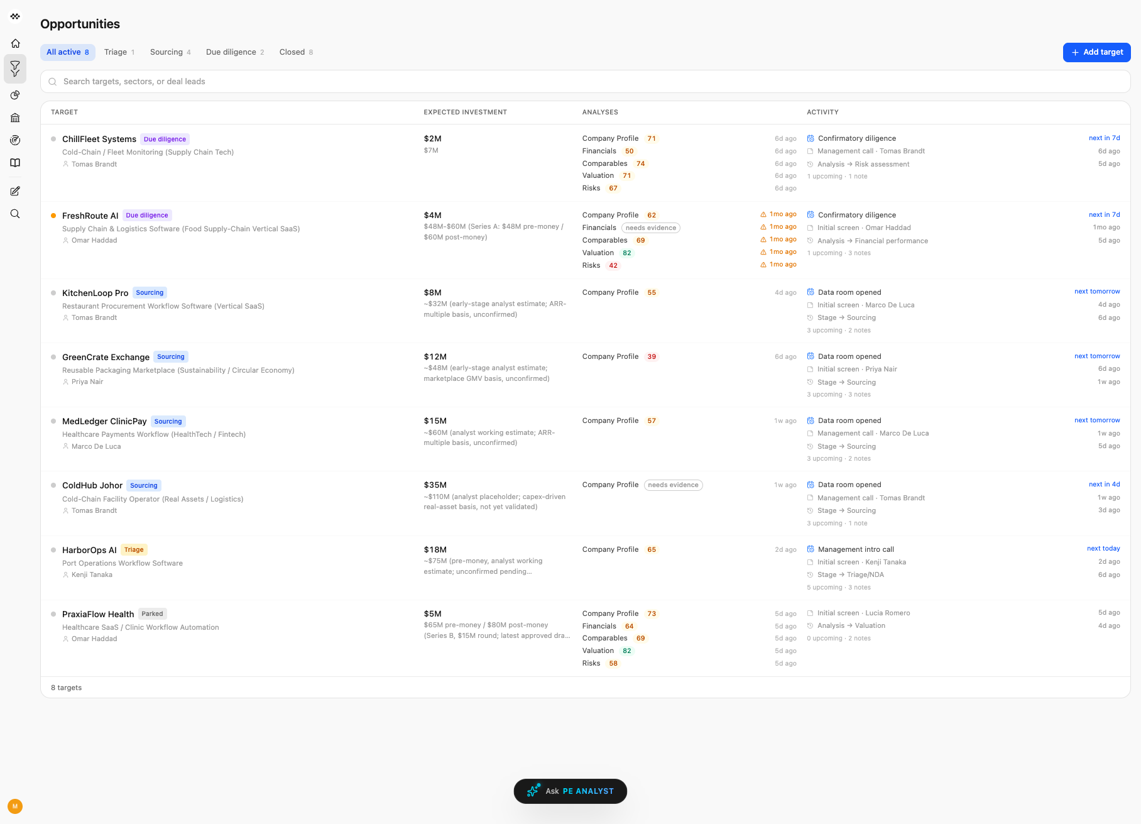This screenshot has width=1141, height=824.
Task: Click 'Stage → Triage/NDA' activity entry
Action: [850, 575]
